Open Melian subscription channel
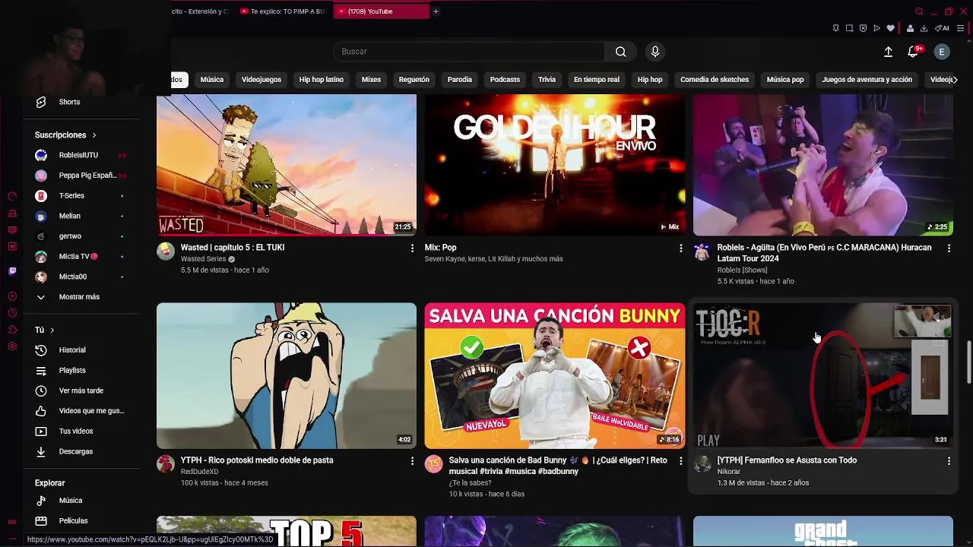The width and height of the screenshot is (973, 547). (x=82, y=216)
